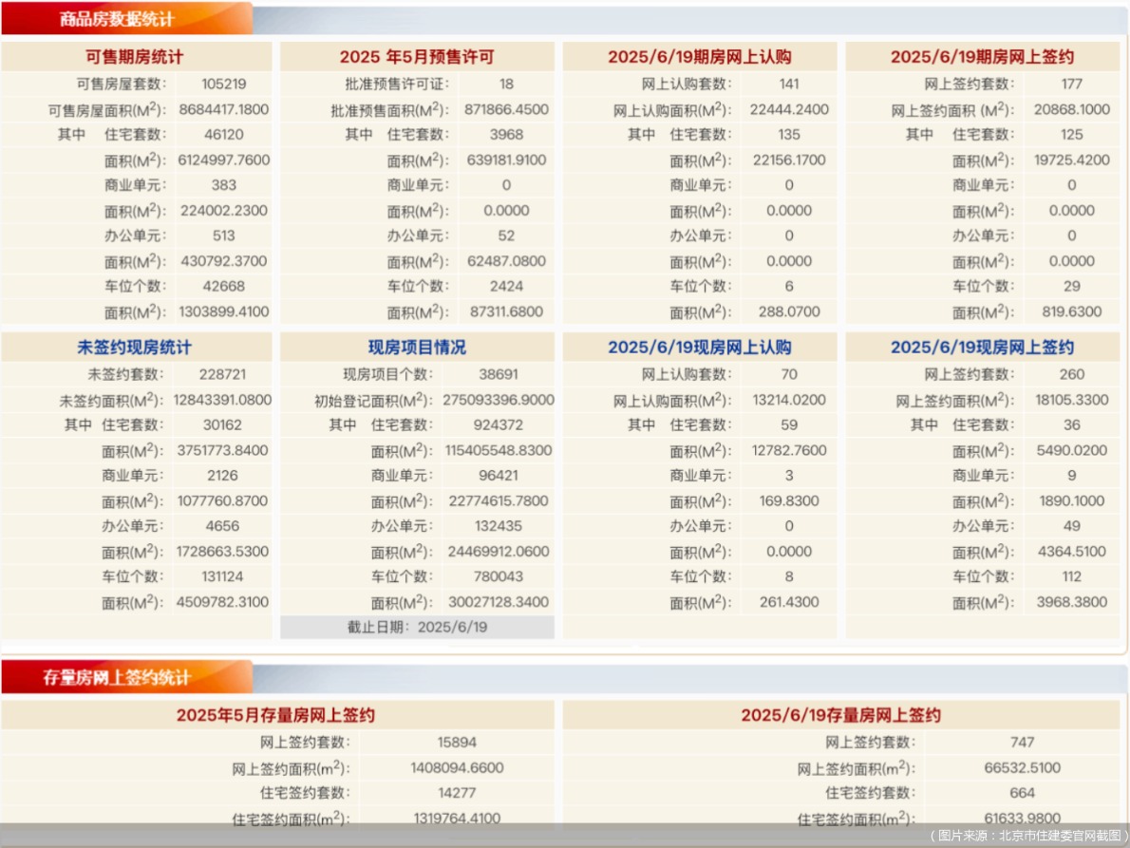1130x848 pixels.
Task: Open the 2025/6/19期房网上签约 panel header
Action: tap(981, 56)
